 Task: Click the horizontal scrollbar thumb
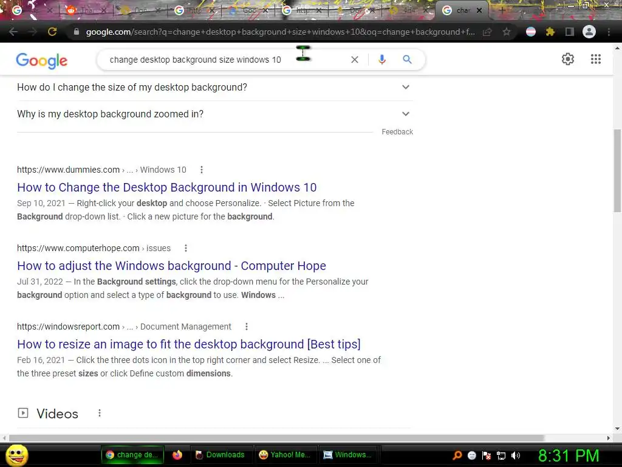tap(276, 438)
